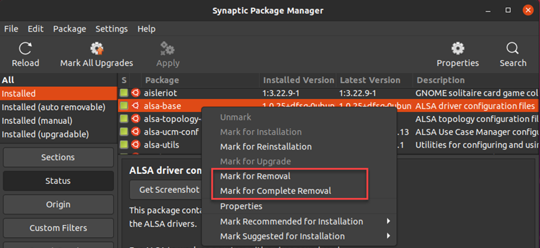Click the Mark All Upgrades gear icon
Viewport: 540px width, 248px height.
click(x=97, y=49)
